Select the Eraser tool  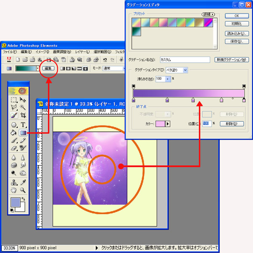point(14,148)
